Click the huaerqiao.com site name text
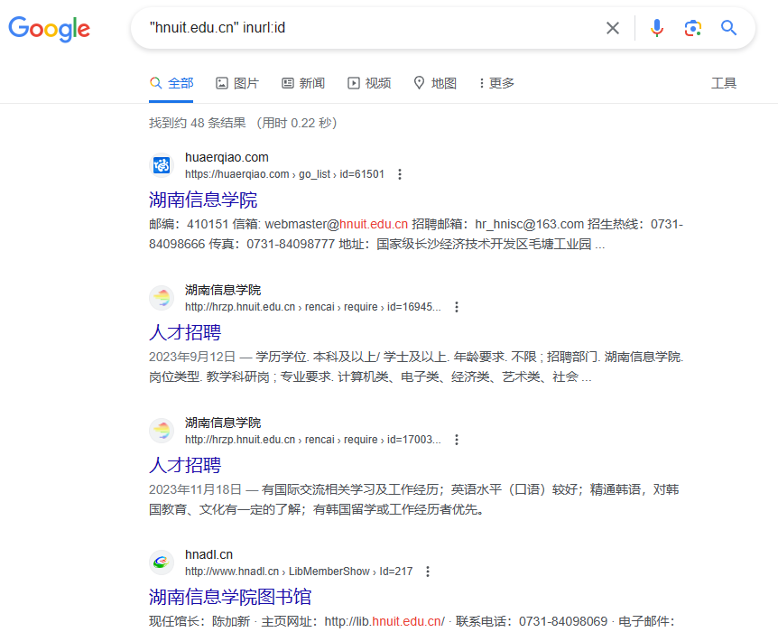This screenshot has height=632, width=778. pyautogui.click(x=227, y=157)
